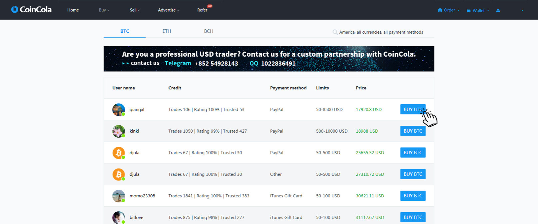
Task: Click limits 500-10000 USD
Action: point(332,131)
